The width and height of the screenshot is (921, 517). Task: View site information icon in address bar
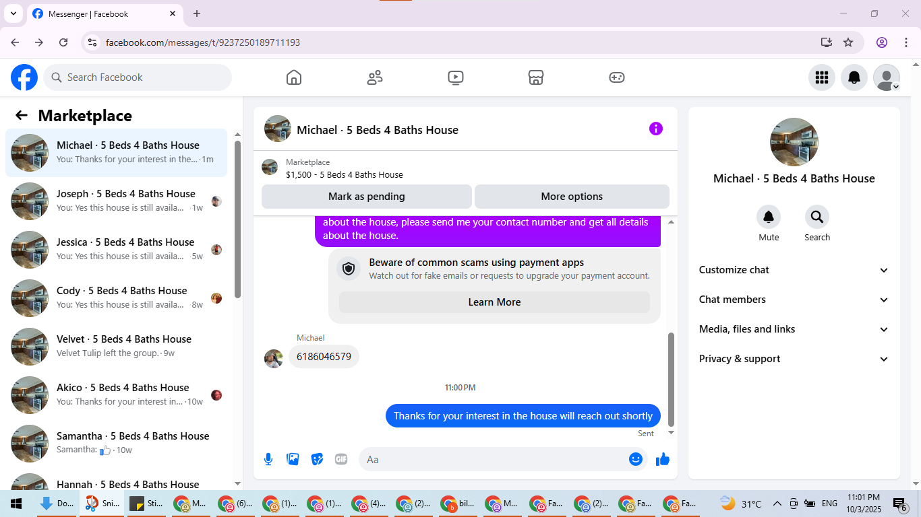click(x=93, y=42)
